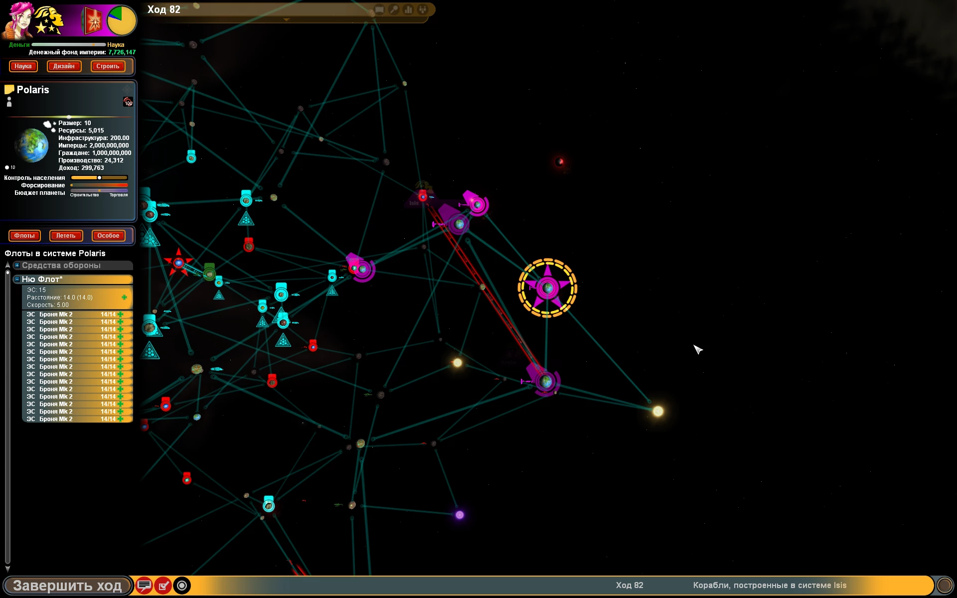Click the black circular target icon
Viewport: 957px width, 598px height.
tap(182, 586)
